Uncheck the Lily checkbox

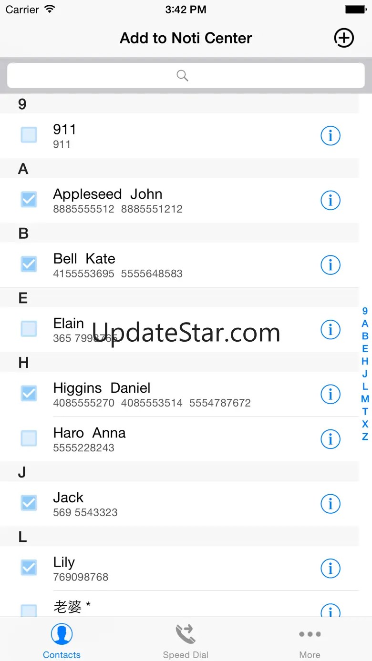[x=29, y=567]
